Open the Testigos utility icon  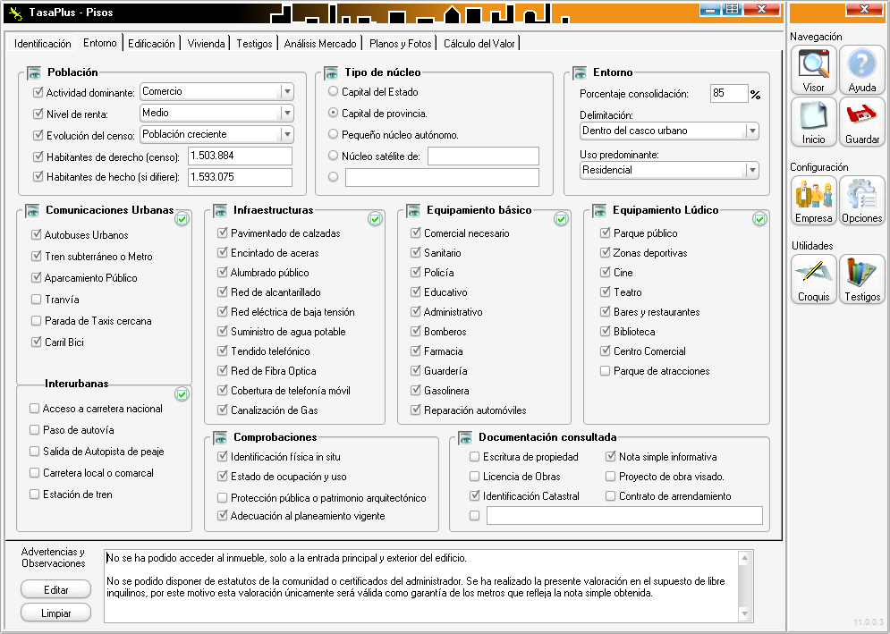click(x=861, y=278)
